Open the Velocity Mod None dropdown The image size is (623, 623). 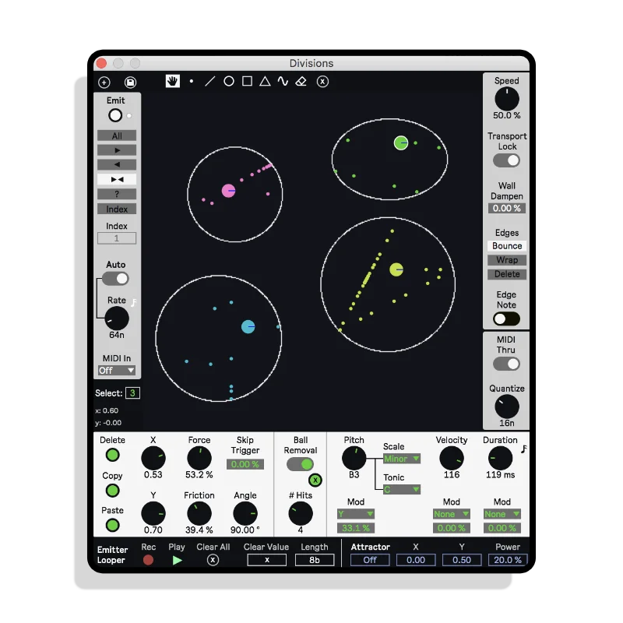(452, 514)
